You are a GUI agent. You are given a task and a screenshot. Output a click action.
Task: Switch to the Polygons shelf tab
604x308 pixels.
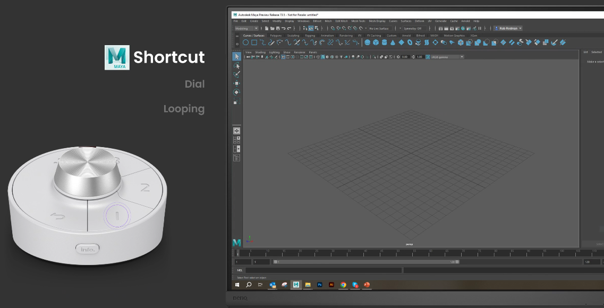click(276, 36)
